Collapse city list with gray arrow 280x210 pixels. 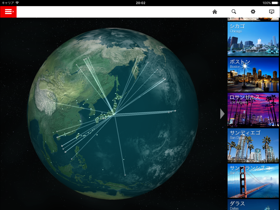point(222,114)
